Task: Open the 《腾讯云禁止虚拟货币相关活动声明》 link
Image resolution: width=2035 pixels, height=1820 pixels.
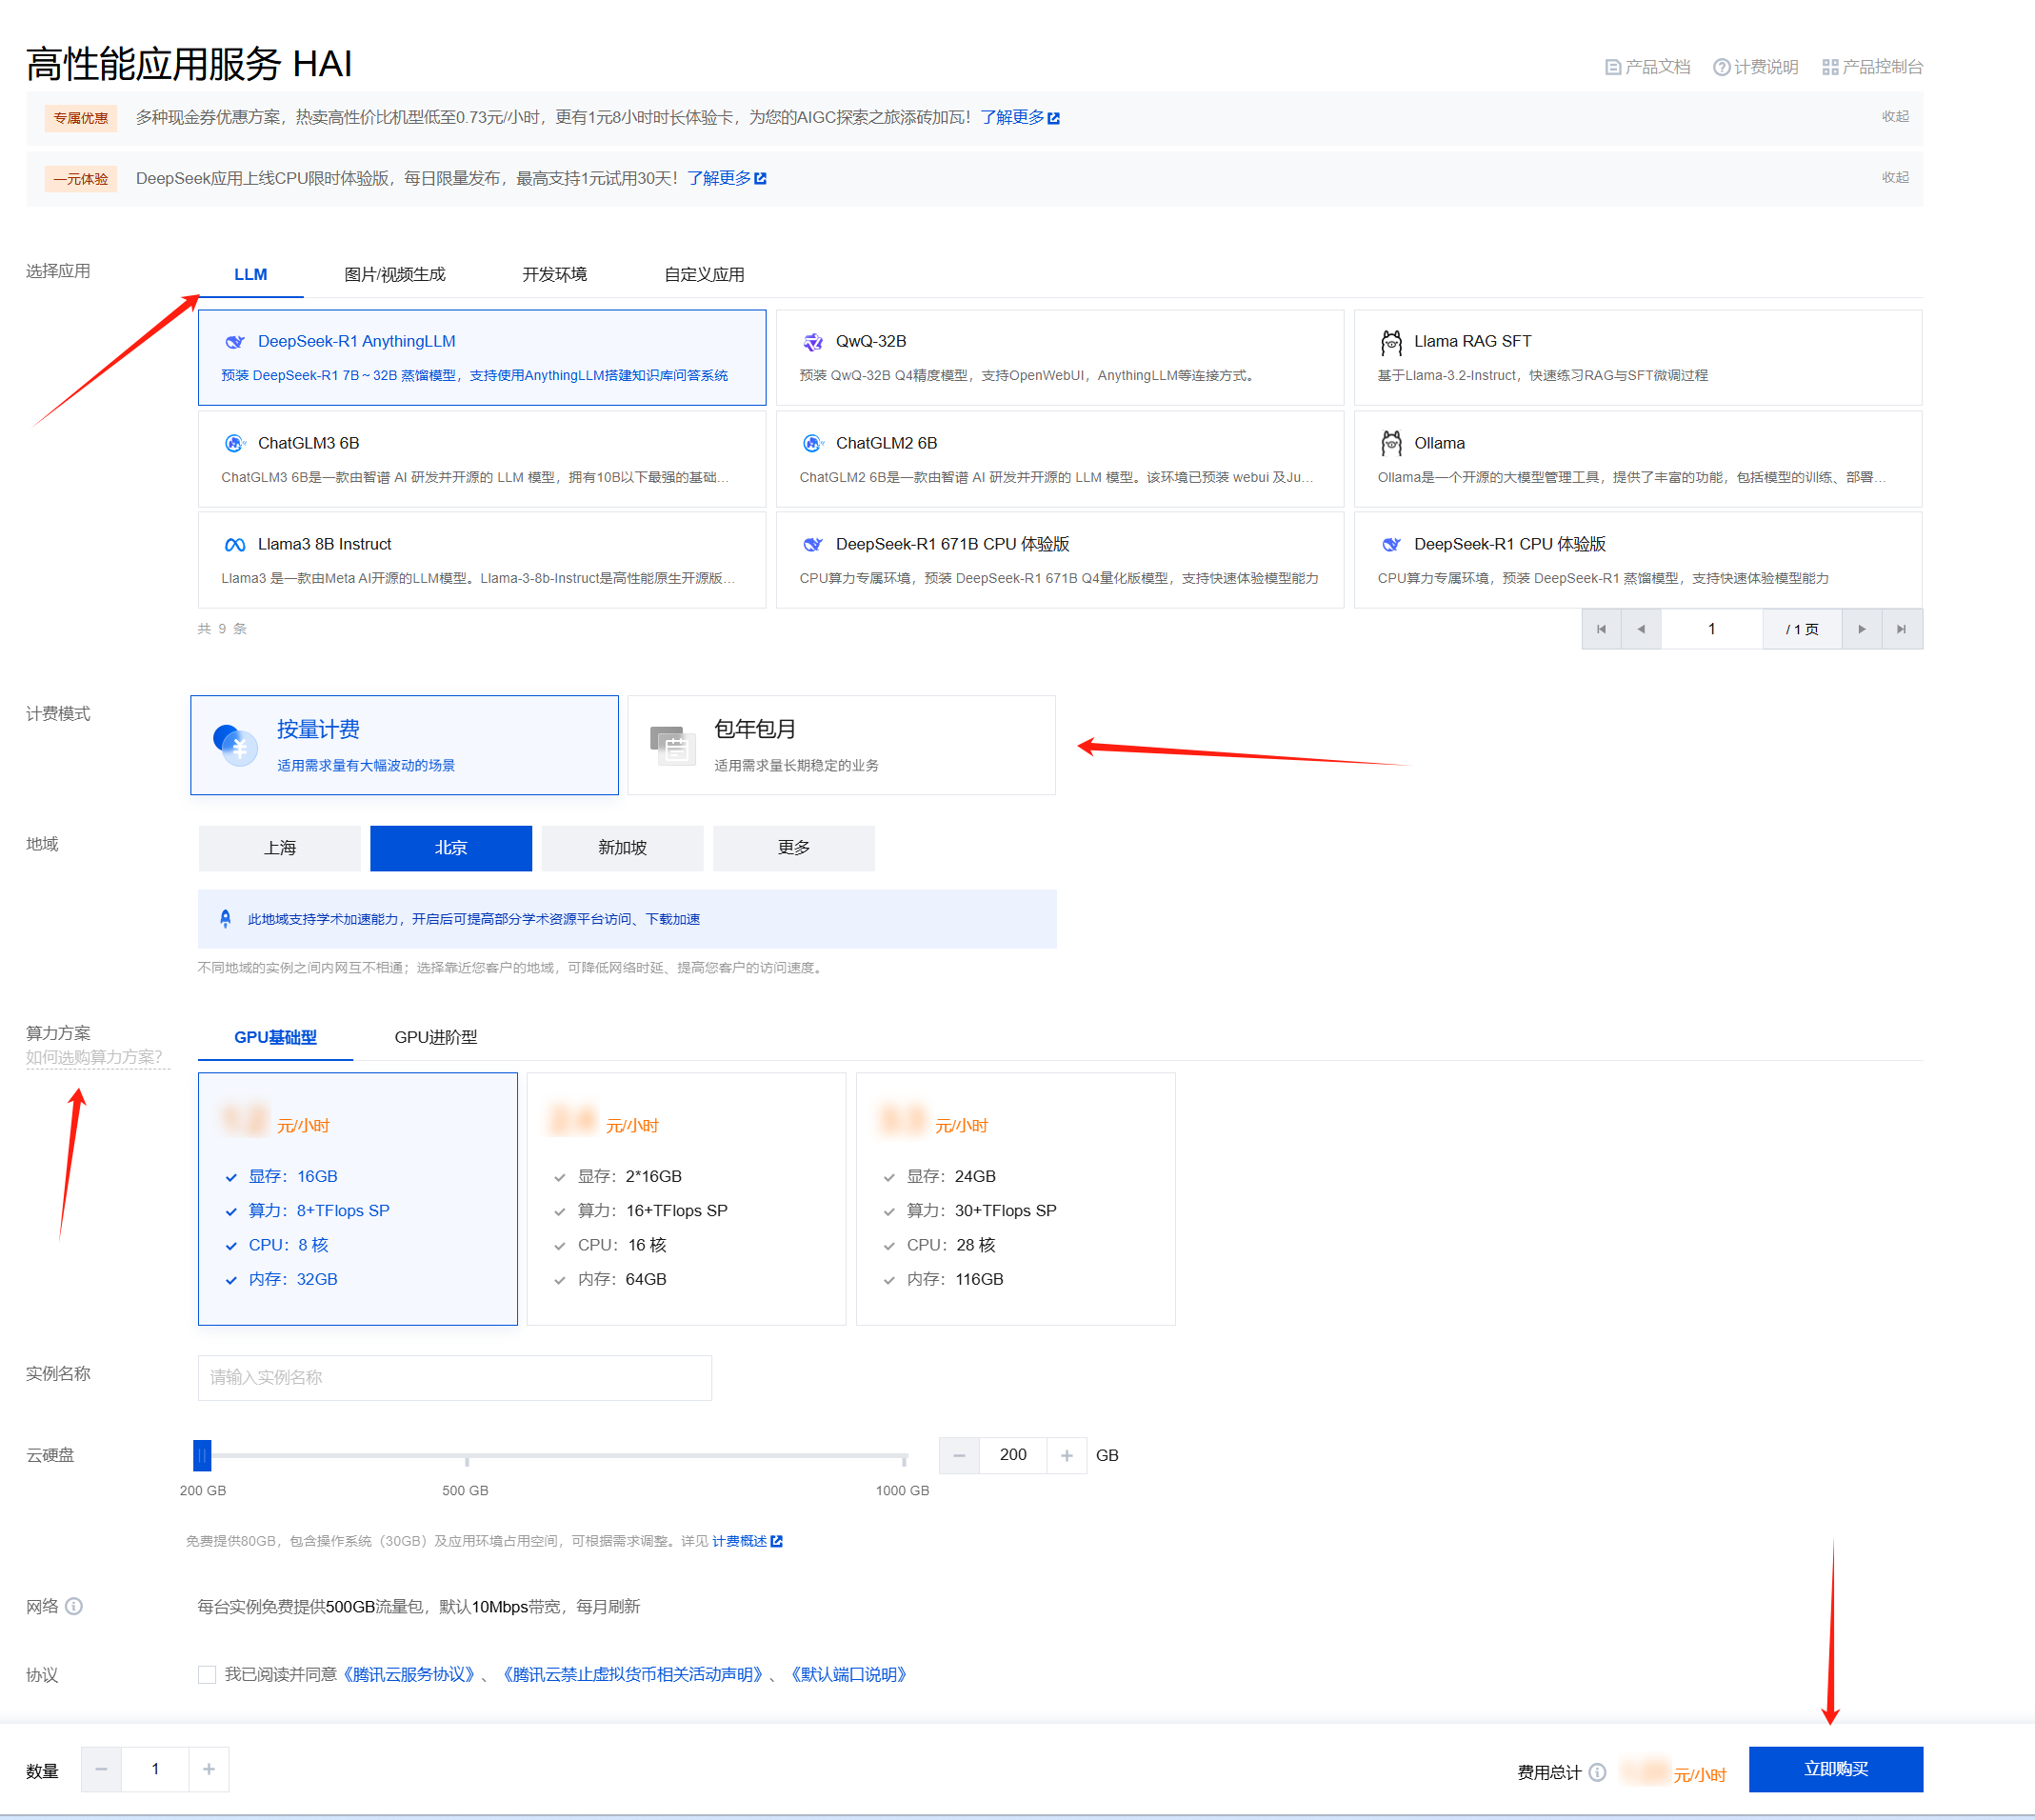Action: (633, 1675)
